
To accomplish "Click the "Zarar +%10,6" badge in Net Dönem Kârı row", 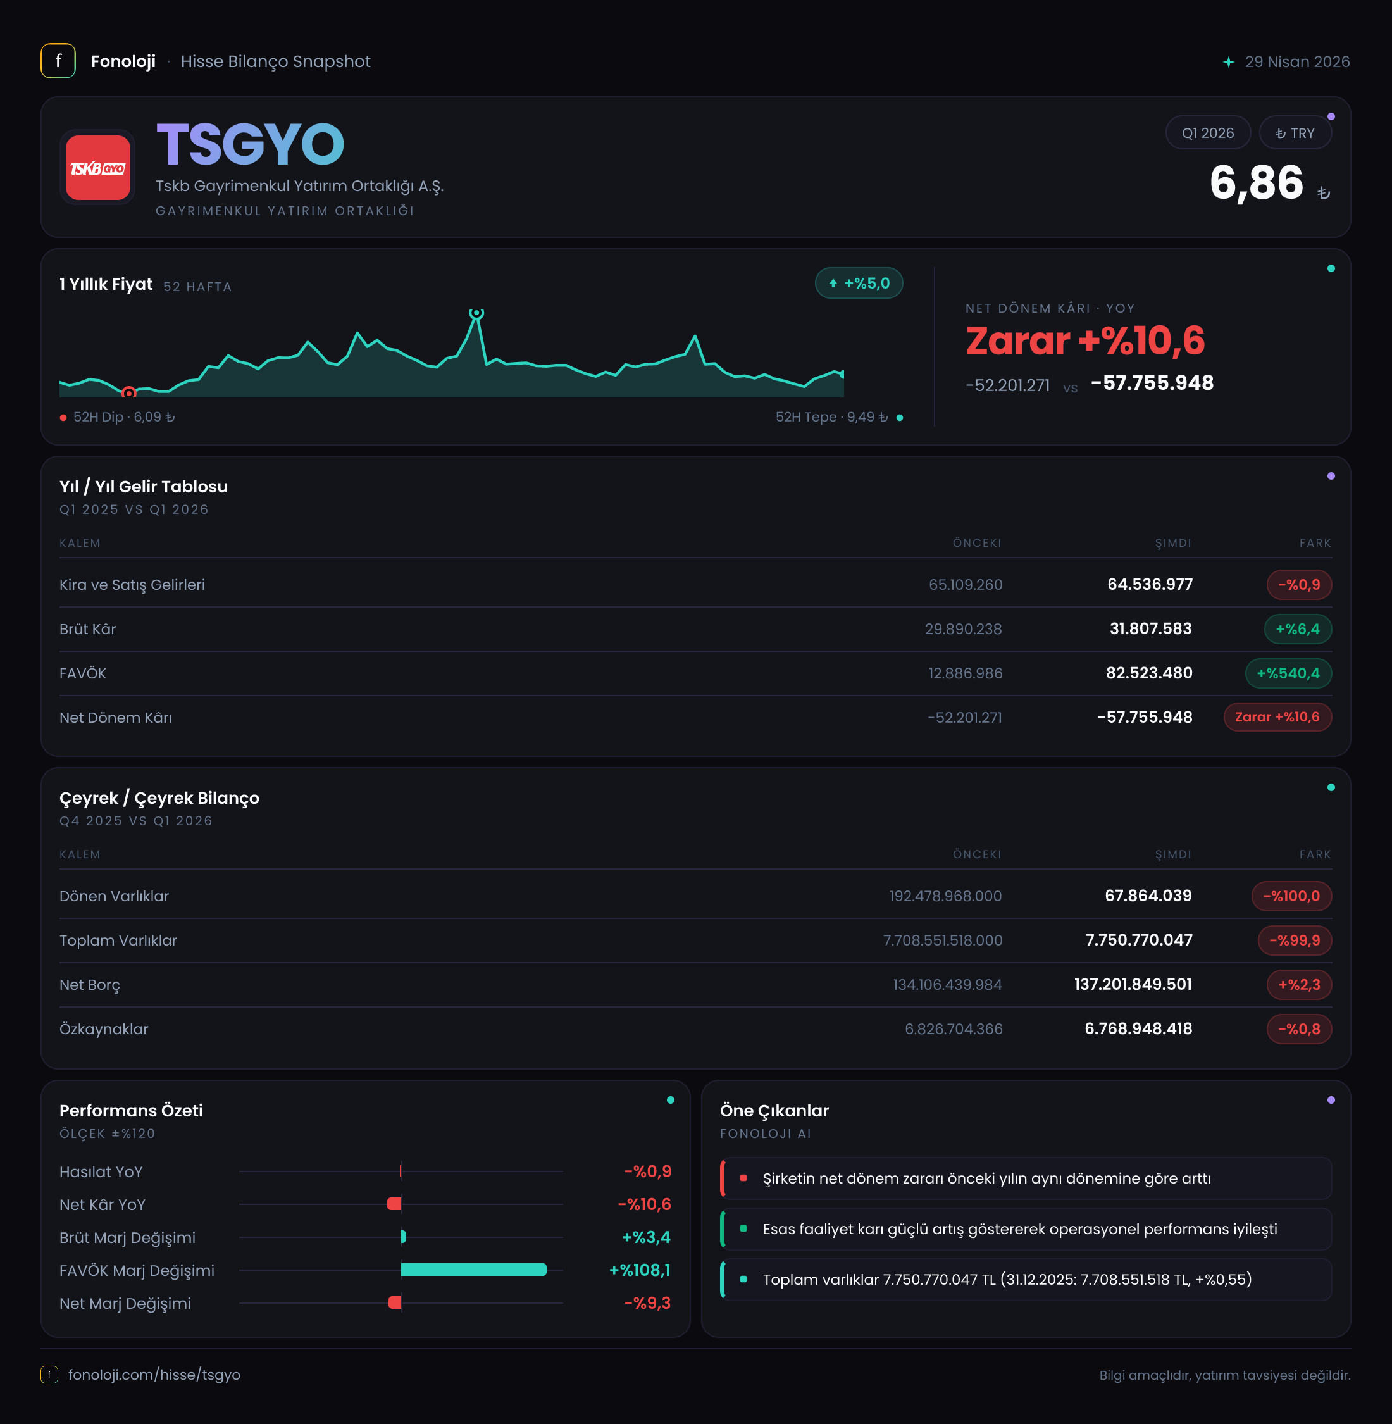I will point(1277,717).
